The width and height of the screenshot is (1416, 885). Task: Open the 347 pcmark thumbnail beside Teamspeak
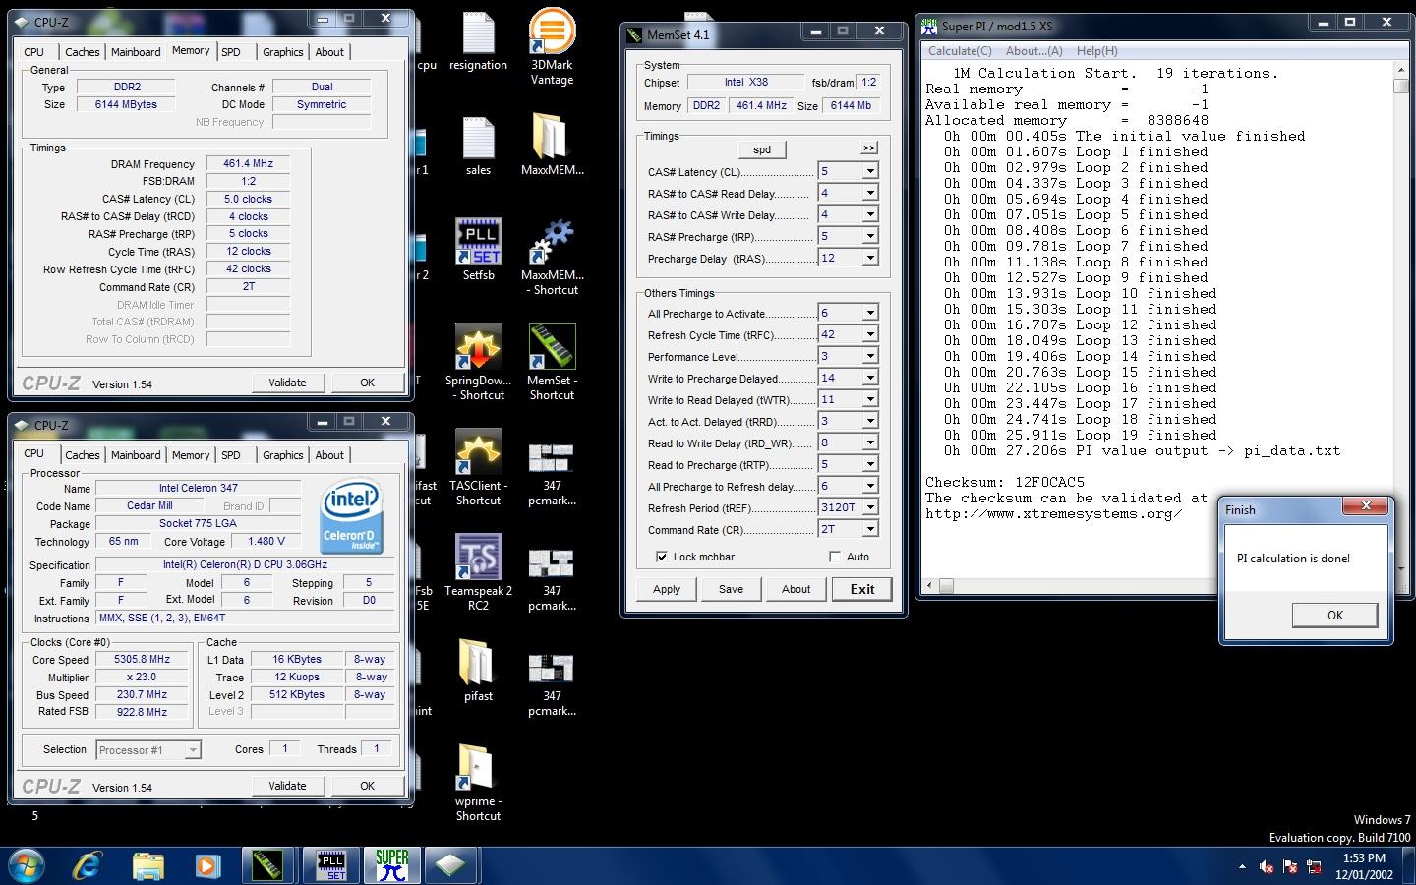click(x=552, y=580)
